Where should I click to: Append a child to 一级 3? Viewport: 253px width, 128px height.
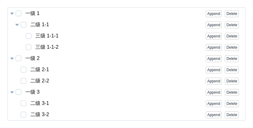(x=214, y=92)
